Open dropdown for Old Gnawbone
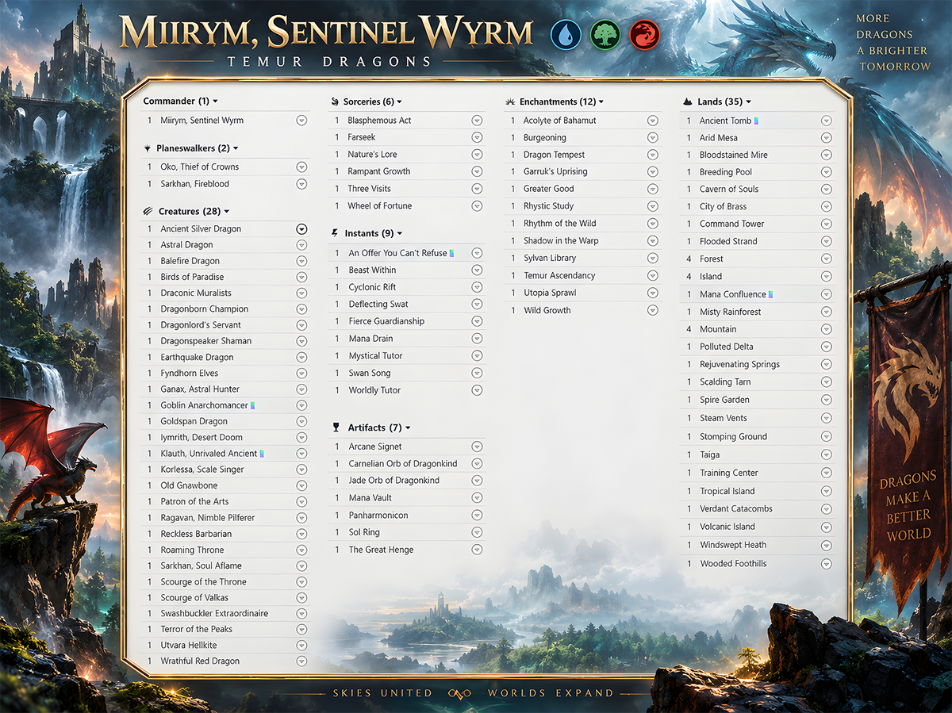This screenshot has height=713, width=952. (x=301, y=485)
